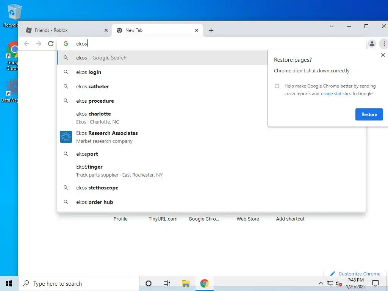Open the Web Store shortcut

[248, 219]
